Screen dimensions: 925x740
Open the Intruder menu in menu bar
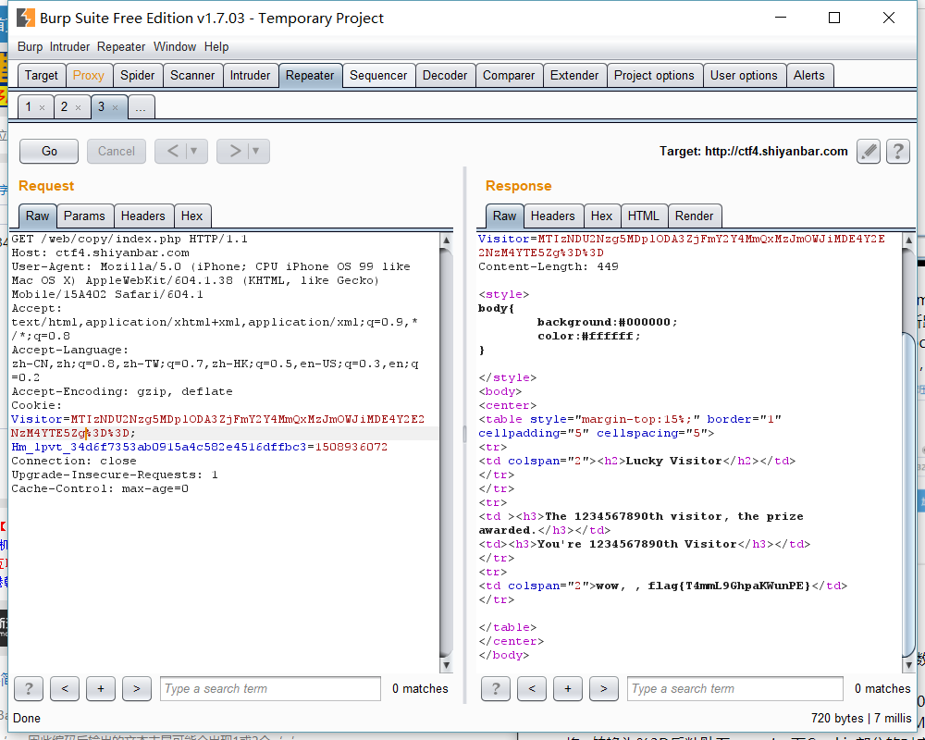(x=70, y=46)
